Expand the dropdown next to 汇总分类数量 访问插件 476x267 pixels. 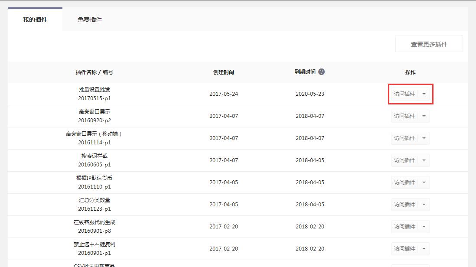[x=424, y=204]
